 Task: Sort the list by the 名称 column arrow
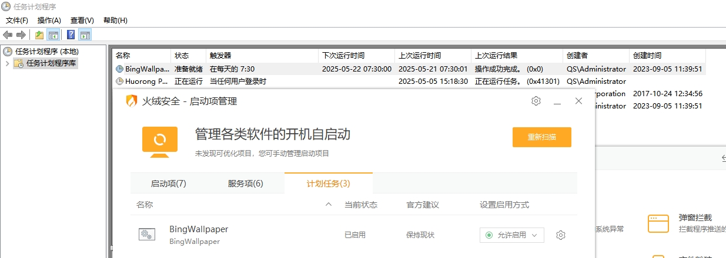[329, 205]
